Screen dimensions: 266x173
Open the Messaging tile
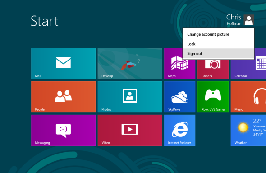point(63,130)
